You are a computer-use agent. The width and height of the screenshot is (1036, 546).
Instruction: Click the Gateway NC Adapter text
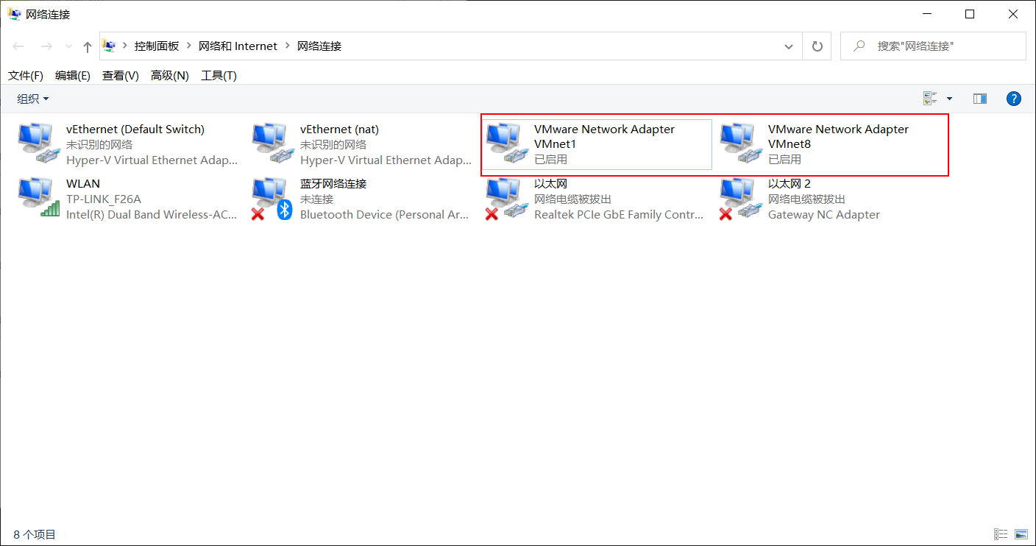[824, 215]
